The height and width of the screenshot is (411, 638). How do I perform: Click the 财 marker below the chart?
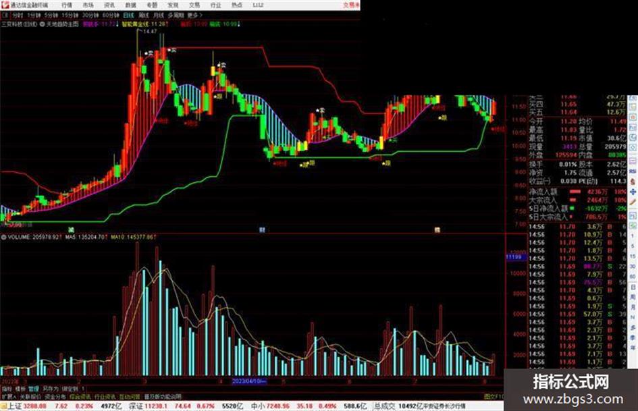262,230
